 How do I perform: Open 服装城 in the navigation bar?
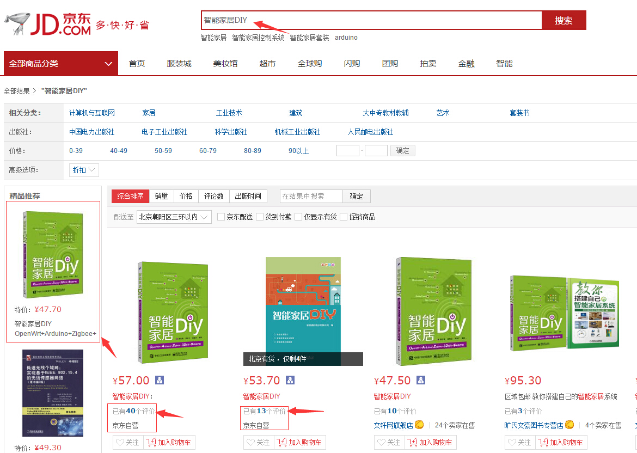[179, 63]
